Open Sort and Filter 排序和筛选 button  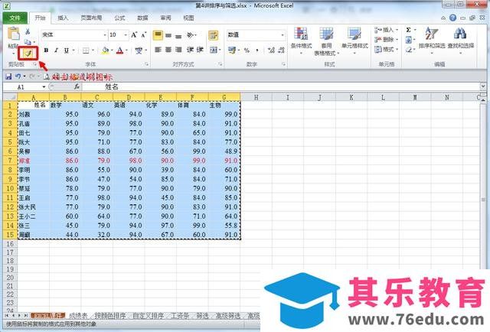pyautogui.click(x=432, y=40)
